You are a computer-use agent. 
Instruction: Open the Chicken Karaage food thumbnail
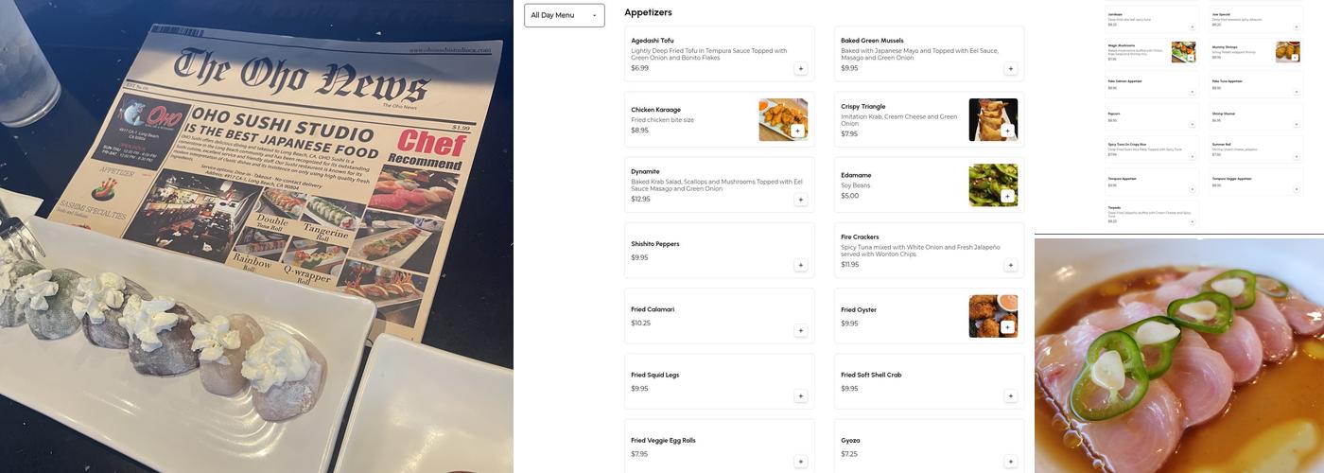(783, 120)
